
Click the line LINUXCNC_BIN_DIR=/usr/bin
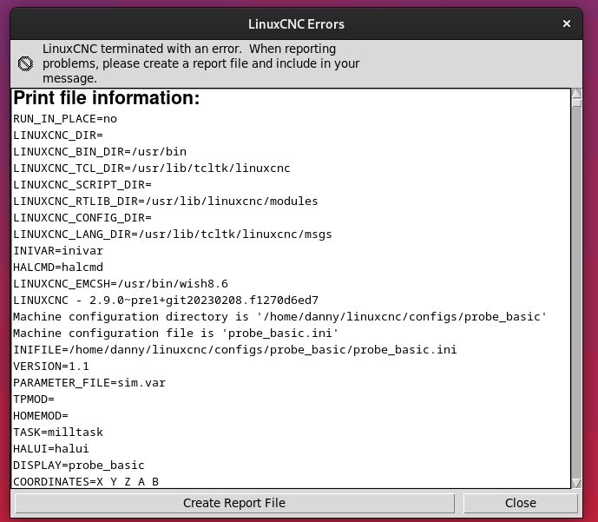100,151
